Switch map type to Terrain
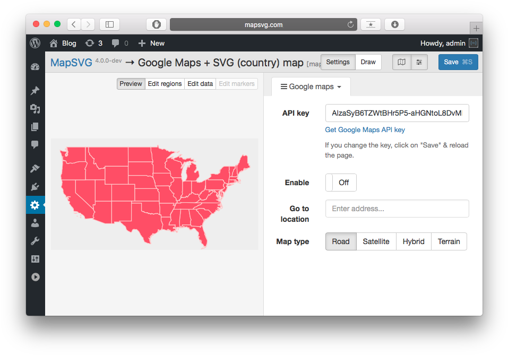 [449, 241]
